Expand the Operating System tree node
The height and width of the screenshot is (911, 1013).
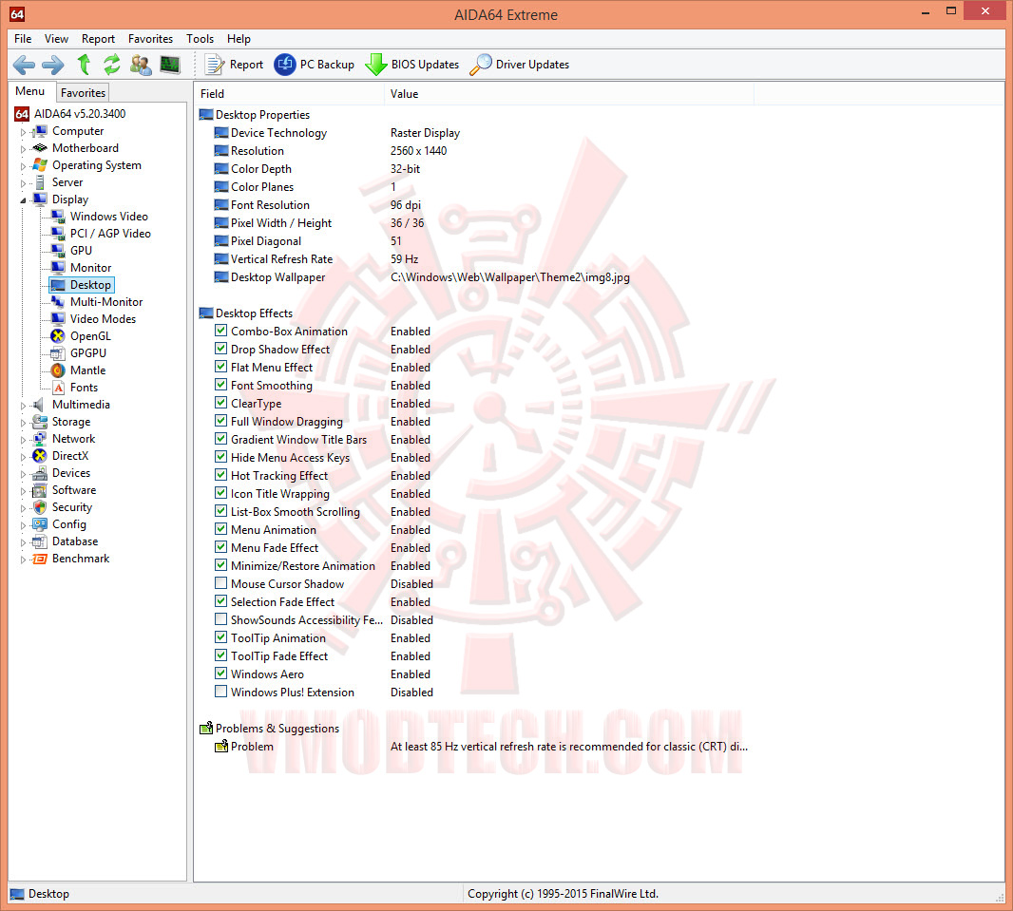click(23, 166)
